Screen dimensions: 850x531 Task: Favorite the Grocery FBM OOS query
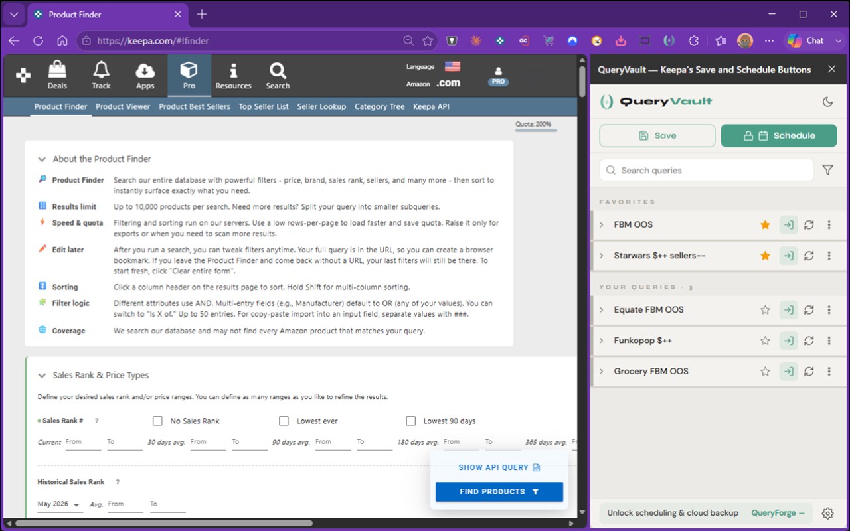[x=765, y=372]
